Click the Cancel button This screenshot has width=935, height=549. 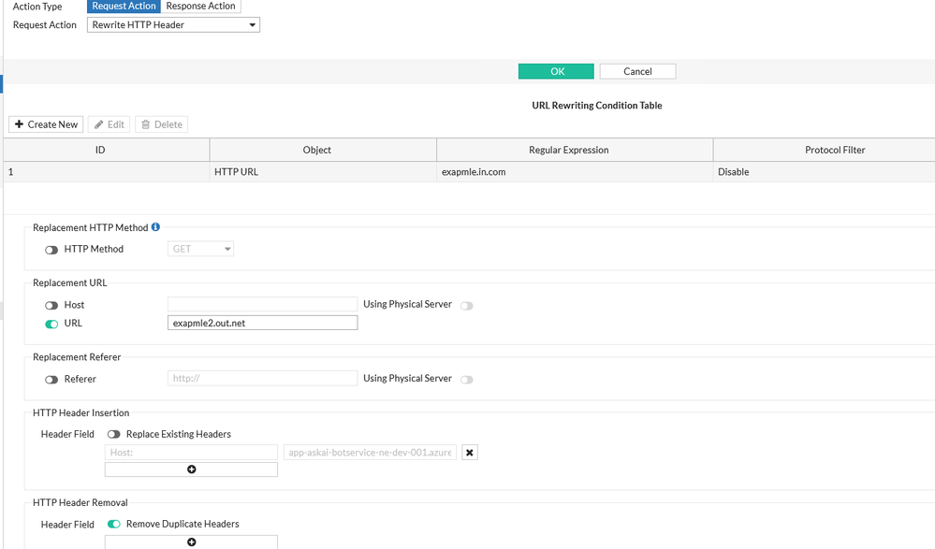coord(637,71)
